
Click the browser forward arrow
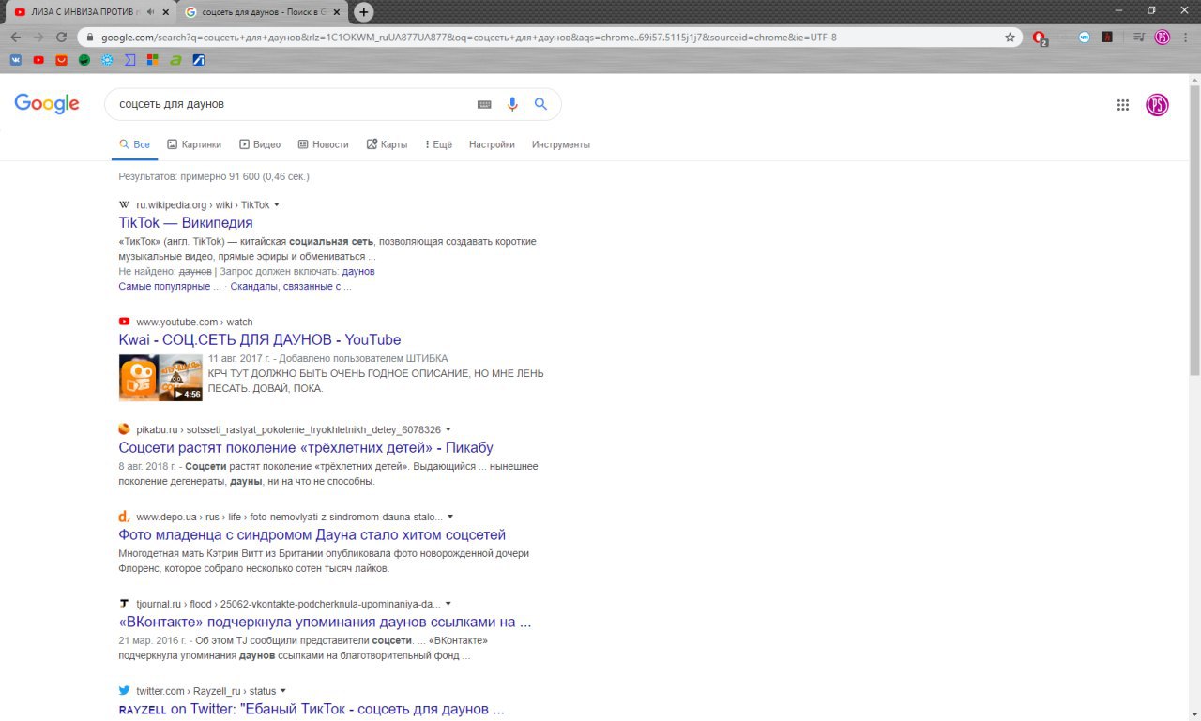tap(38, 38)
